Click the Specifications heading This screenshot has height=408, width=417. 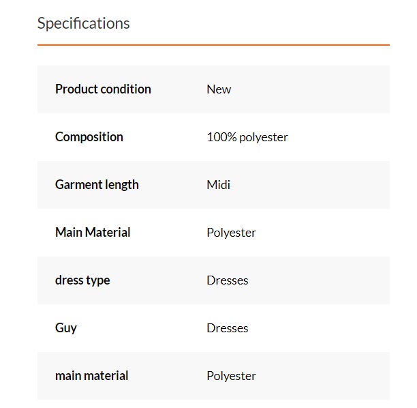coord(83,23)
